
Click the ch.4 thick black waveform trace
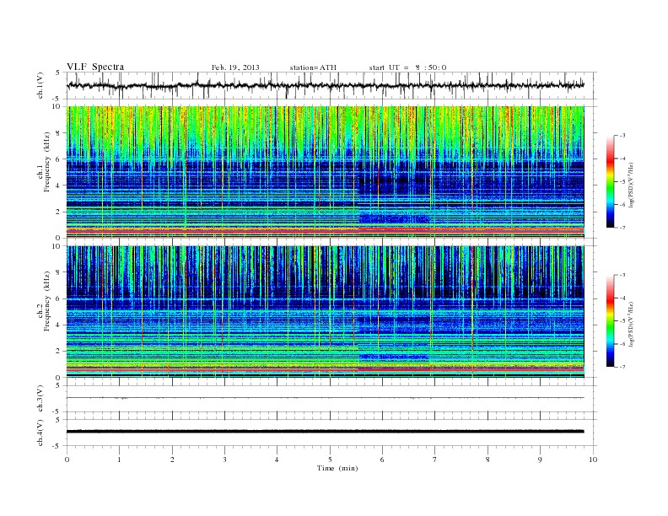tap(325, 432)
